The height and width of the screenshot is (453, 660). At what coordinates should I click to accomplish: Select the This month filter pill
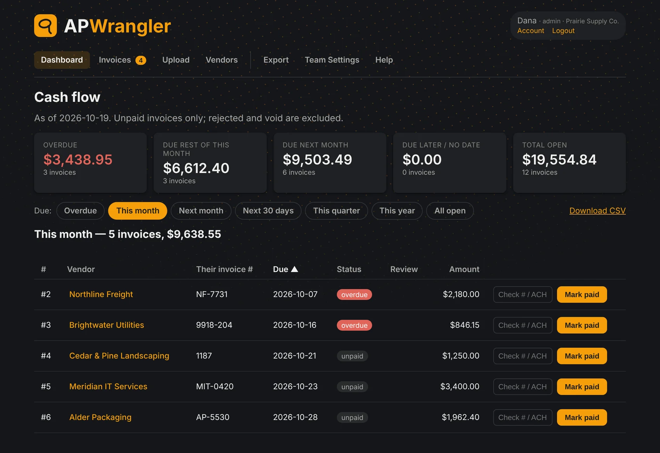pos(138,211)
